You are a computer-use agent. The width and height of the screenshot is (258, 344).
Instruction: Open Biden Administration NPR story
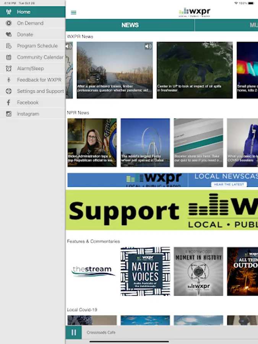(x=92, y=143)
